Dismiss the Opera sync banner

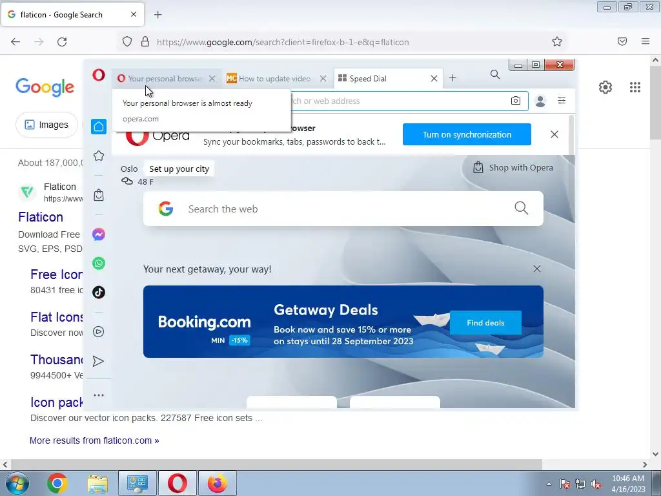(554, 134)
